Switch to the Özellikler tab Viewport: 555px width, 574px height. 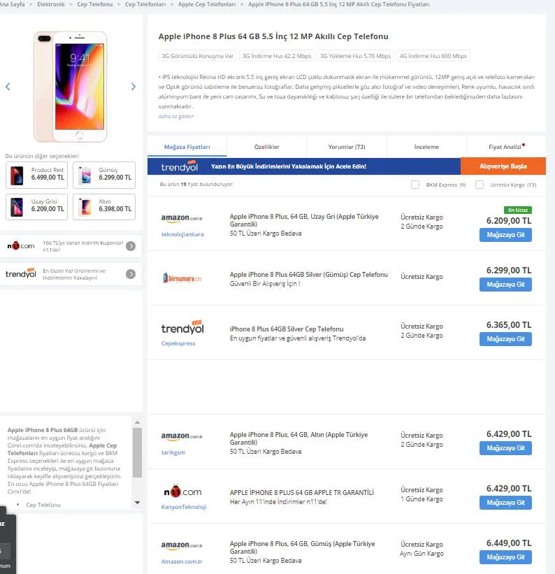point(266,147)
